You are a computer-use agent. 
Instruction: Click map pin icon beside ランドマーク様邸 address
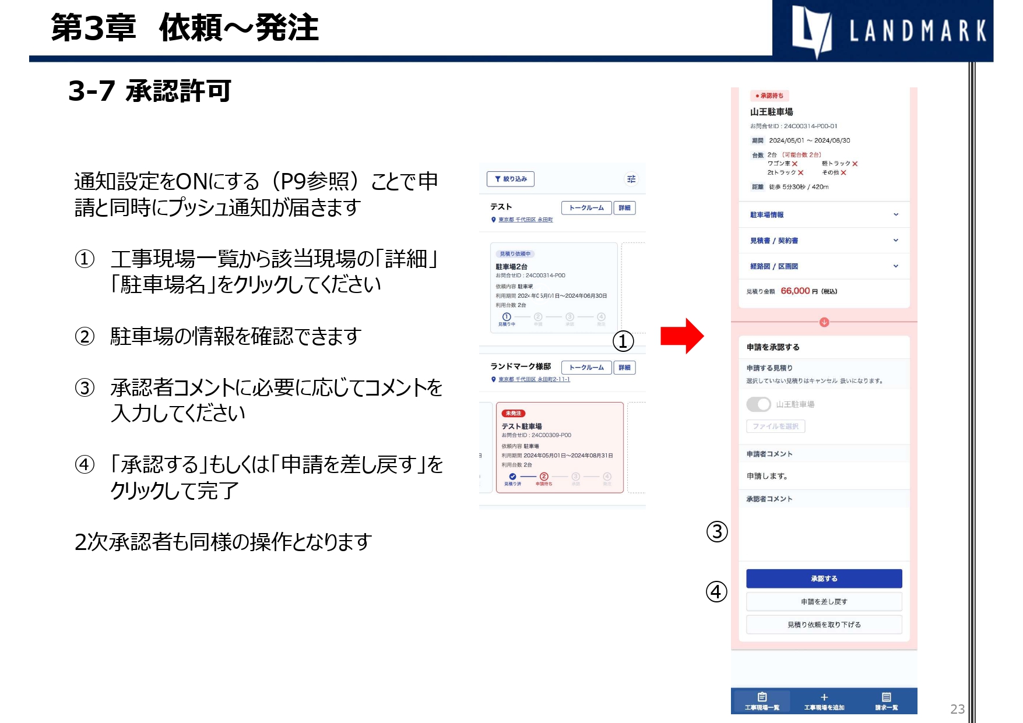494,379
